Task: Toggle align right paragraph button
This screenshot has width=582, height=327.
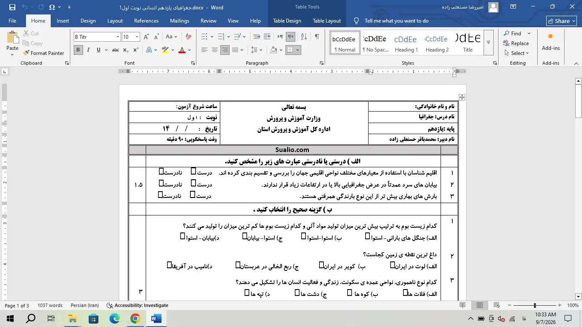Action: [225, 50]
